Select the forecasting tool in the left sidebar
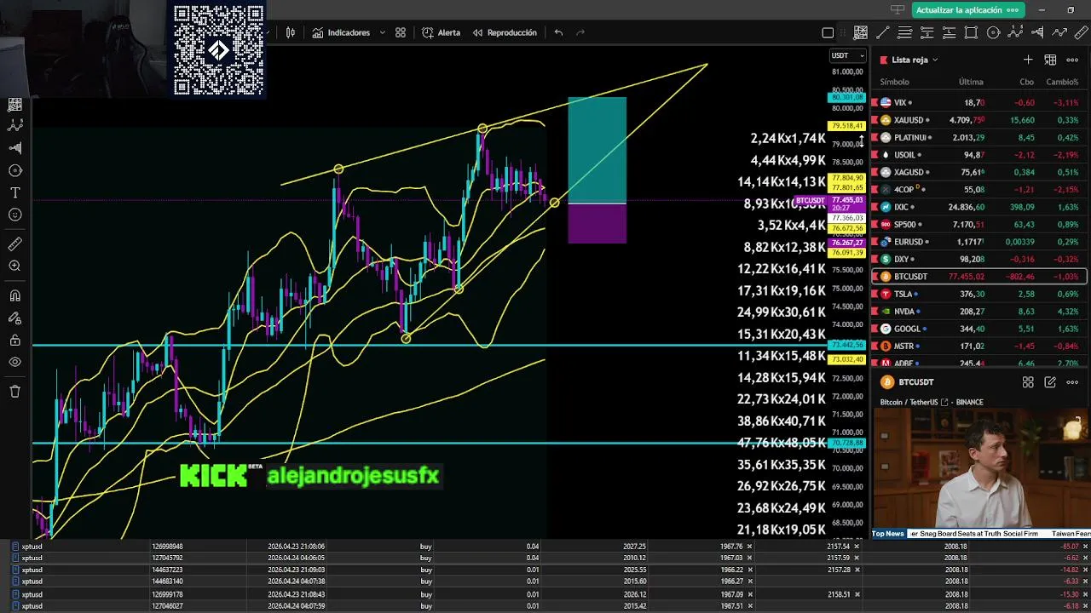The height and width of the screenshot is (613, 1091). (15, 148)
